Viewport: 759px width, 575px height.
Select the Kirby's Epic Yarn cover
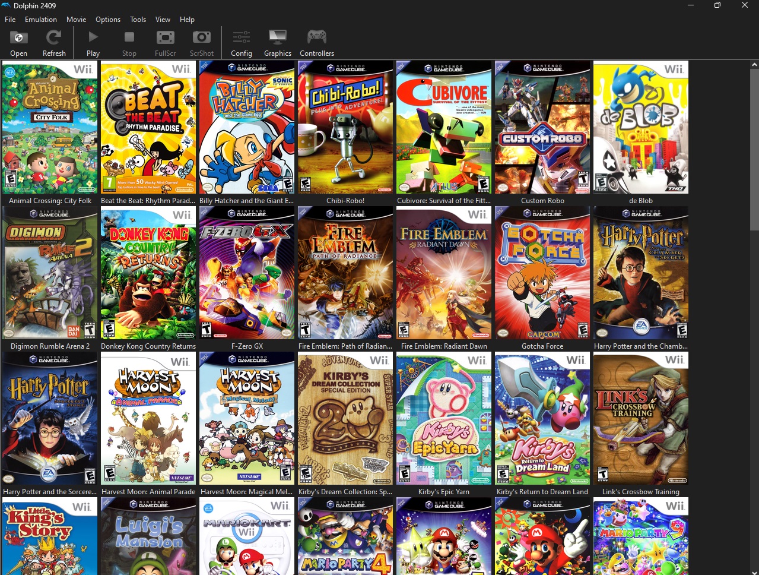(x=444, y=418)
